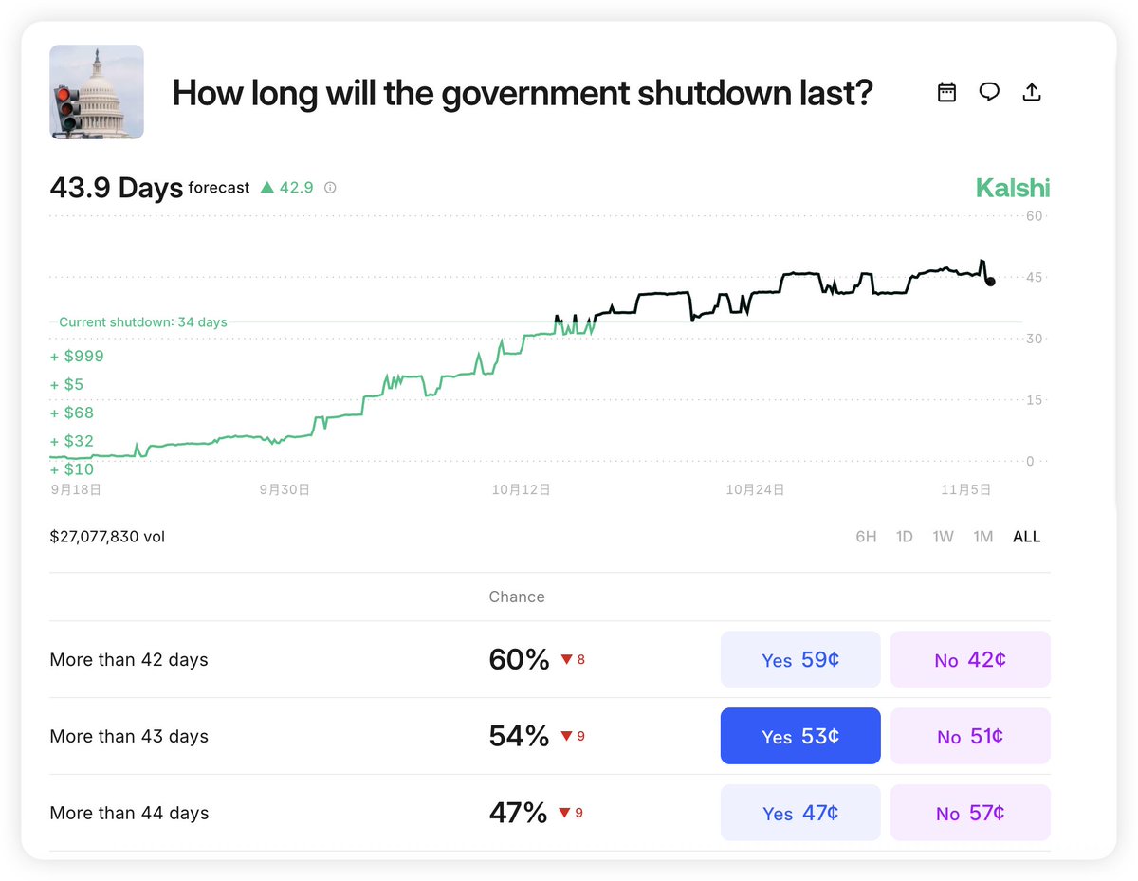Open the calendar icon in the header
Screen dimensions: 1138x881
point(946,92)
